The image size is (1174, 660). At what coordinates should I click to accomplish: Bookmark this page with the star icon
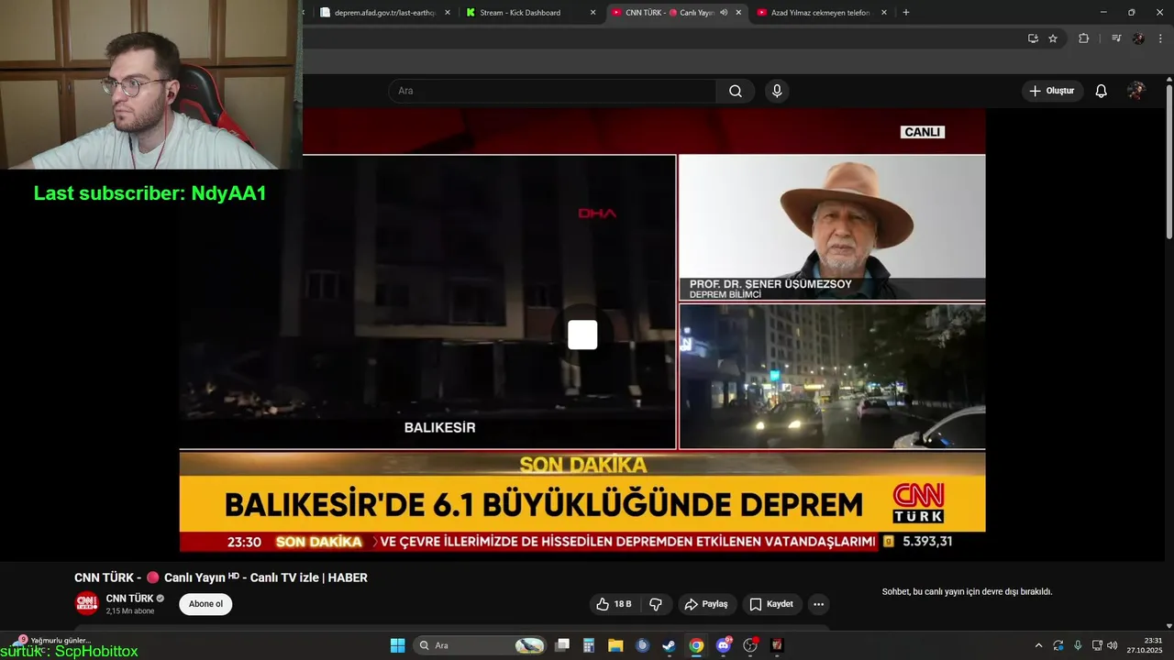(1053, 38)
